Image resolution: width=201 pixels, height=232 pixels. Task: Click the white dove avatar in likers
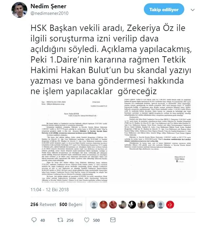click(x=132, y=205)
